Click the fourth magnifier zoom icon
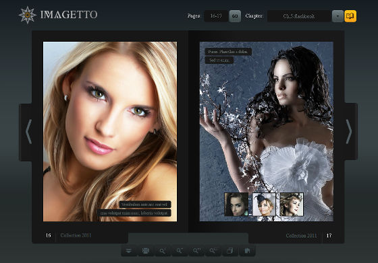 213,251
